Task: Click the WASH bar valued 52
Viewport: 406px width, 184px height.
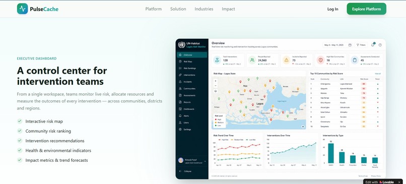Action: coord(330,153)
